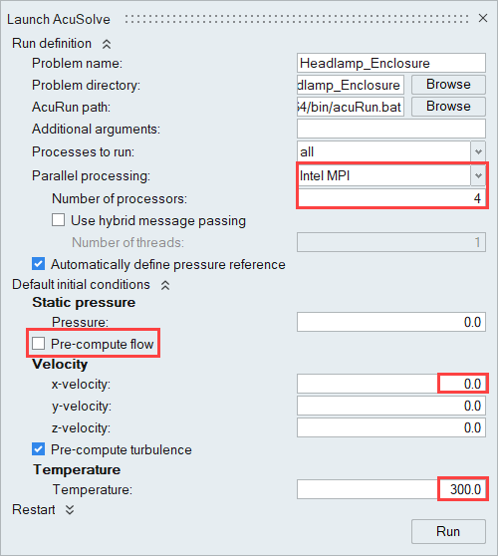Click the Pressure value field

click(x=391, y=322)
